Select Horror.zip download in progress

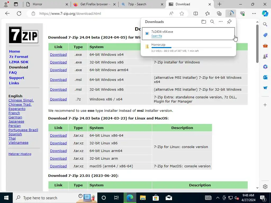188,48
